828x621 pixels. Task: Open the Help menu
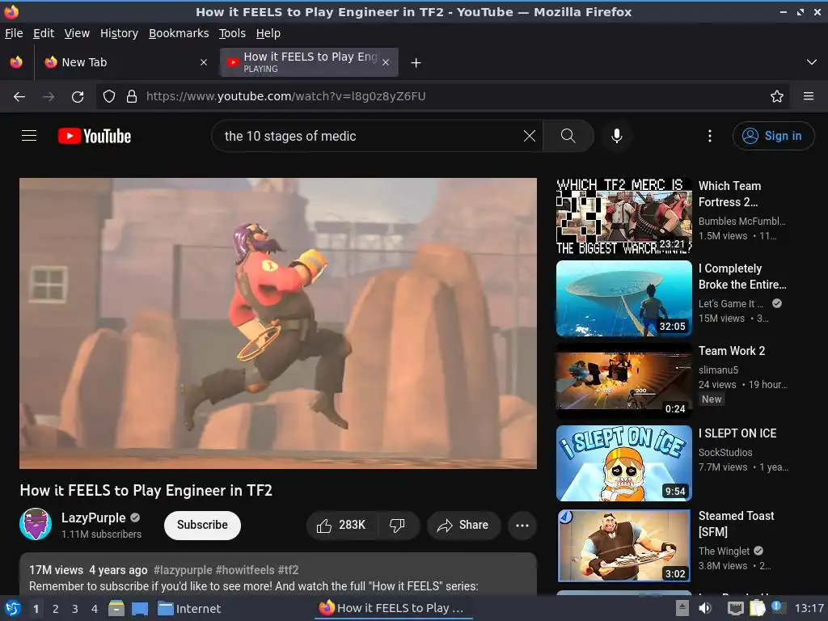(x=268, y=33)
